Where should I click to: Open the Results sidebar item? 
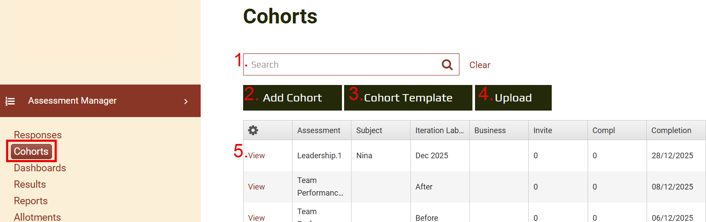(30, 184)
